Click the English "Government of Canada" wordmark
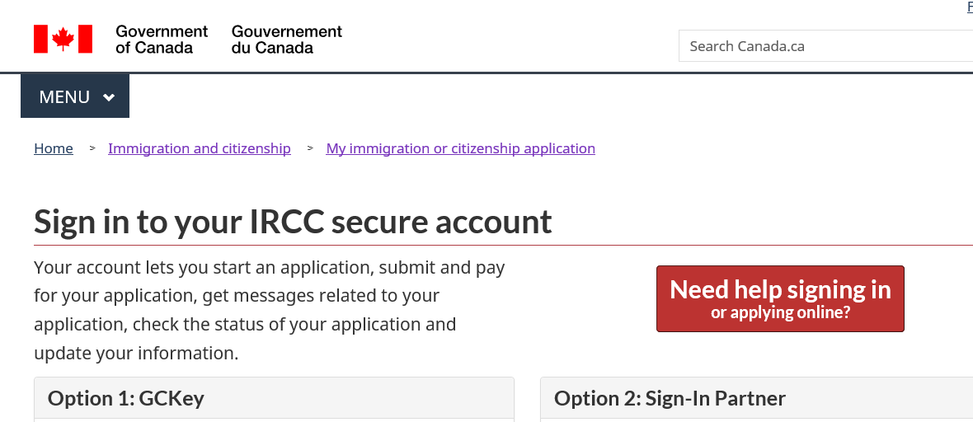The height and width of the screenshot is (422, 973). 162,40
